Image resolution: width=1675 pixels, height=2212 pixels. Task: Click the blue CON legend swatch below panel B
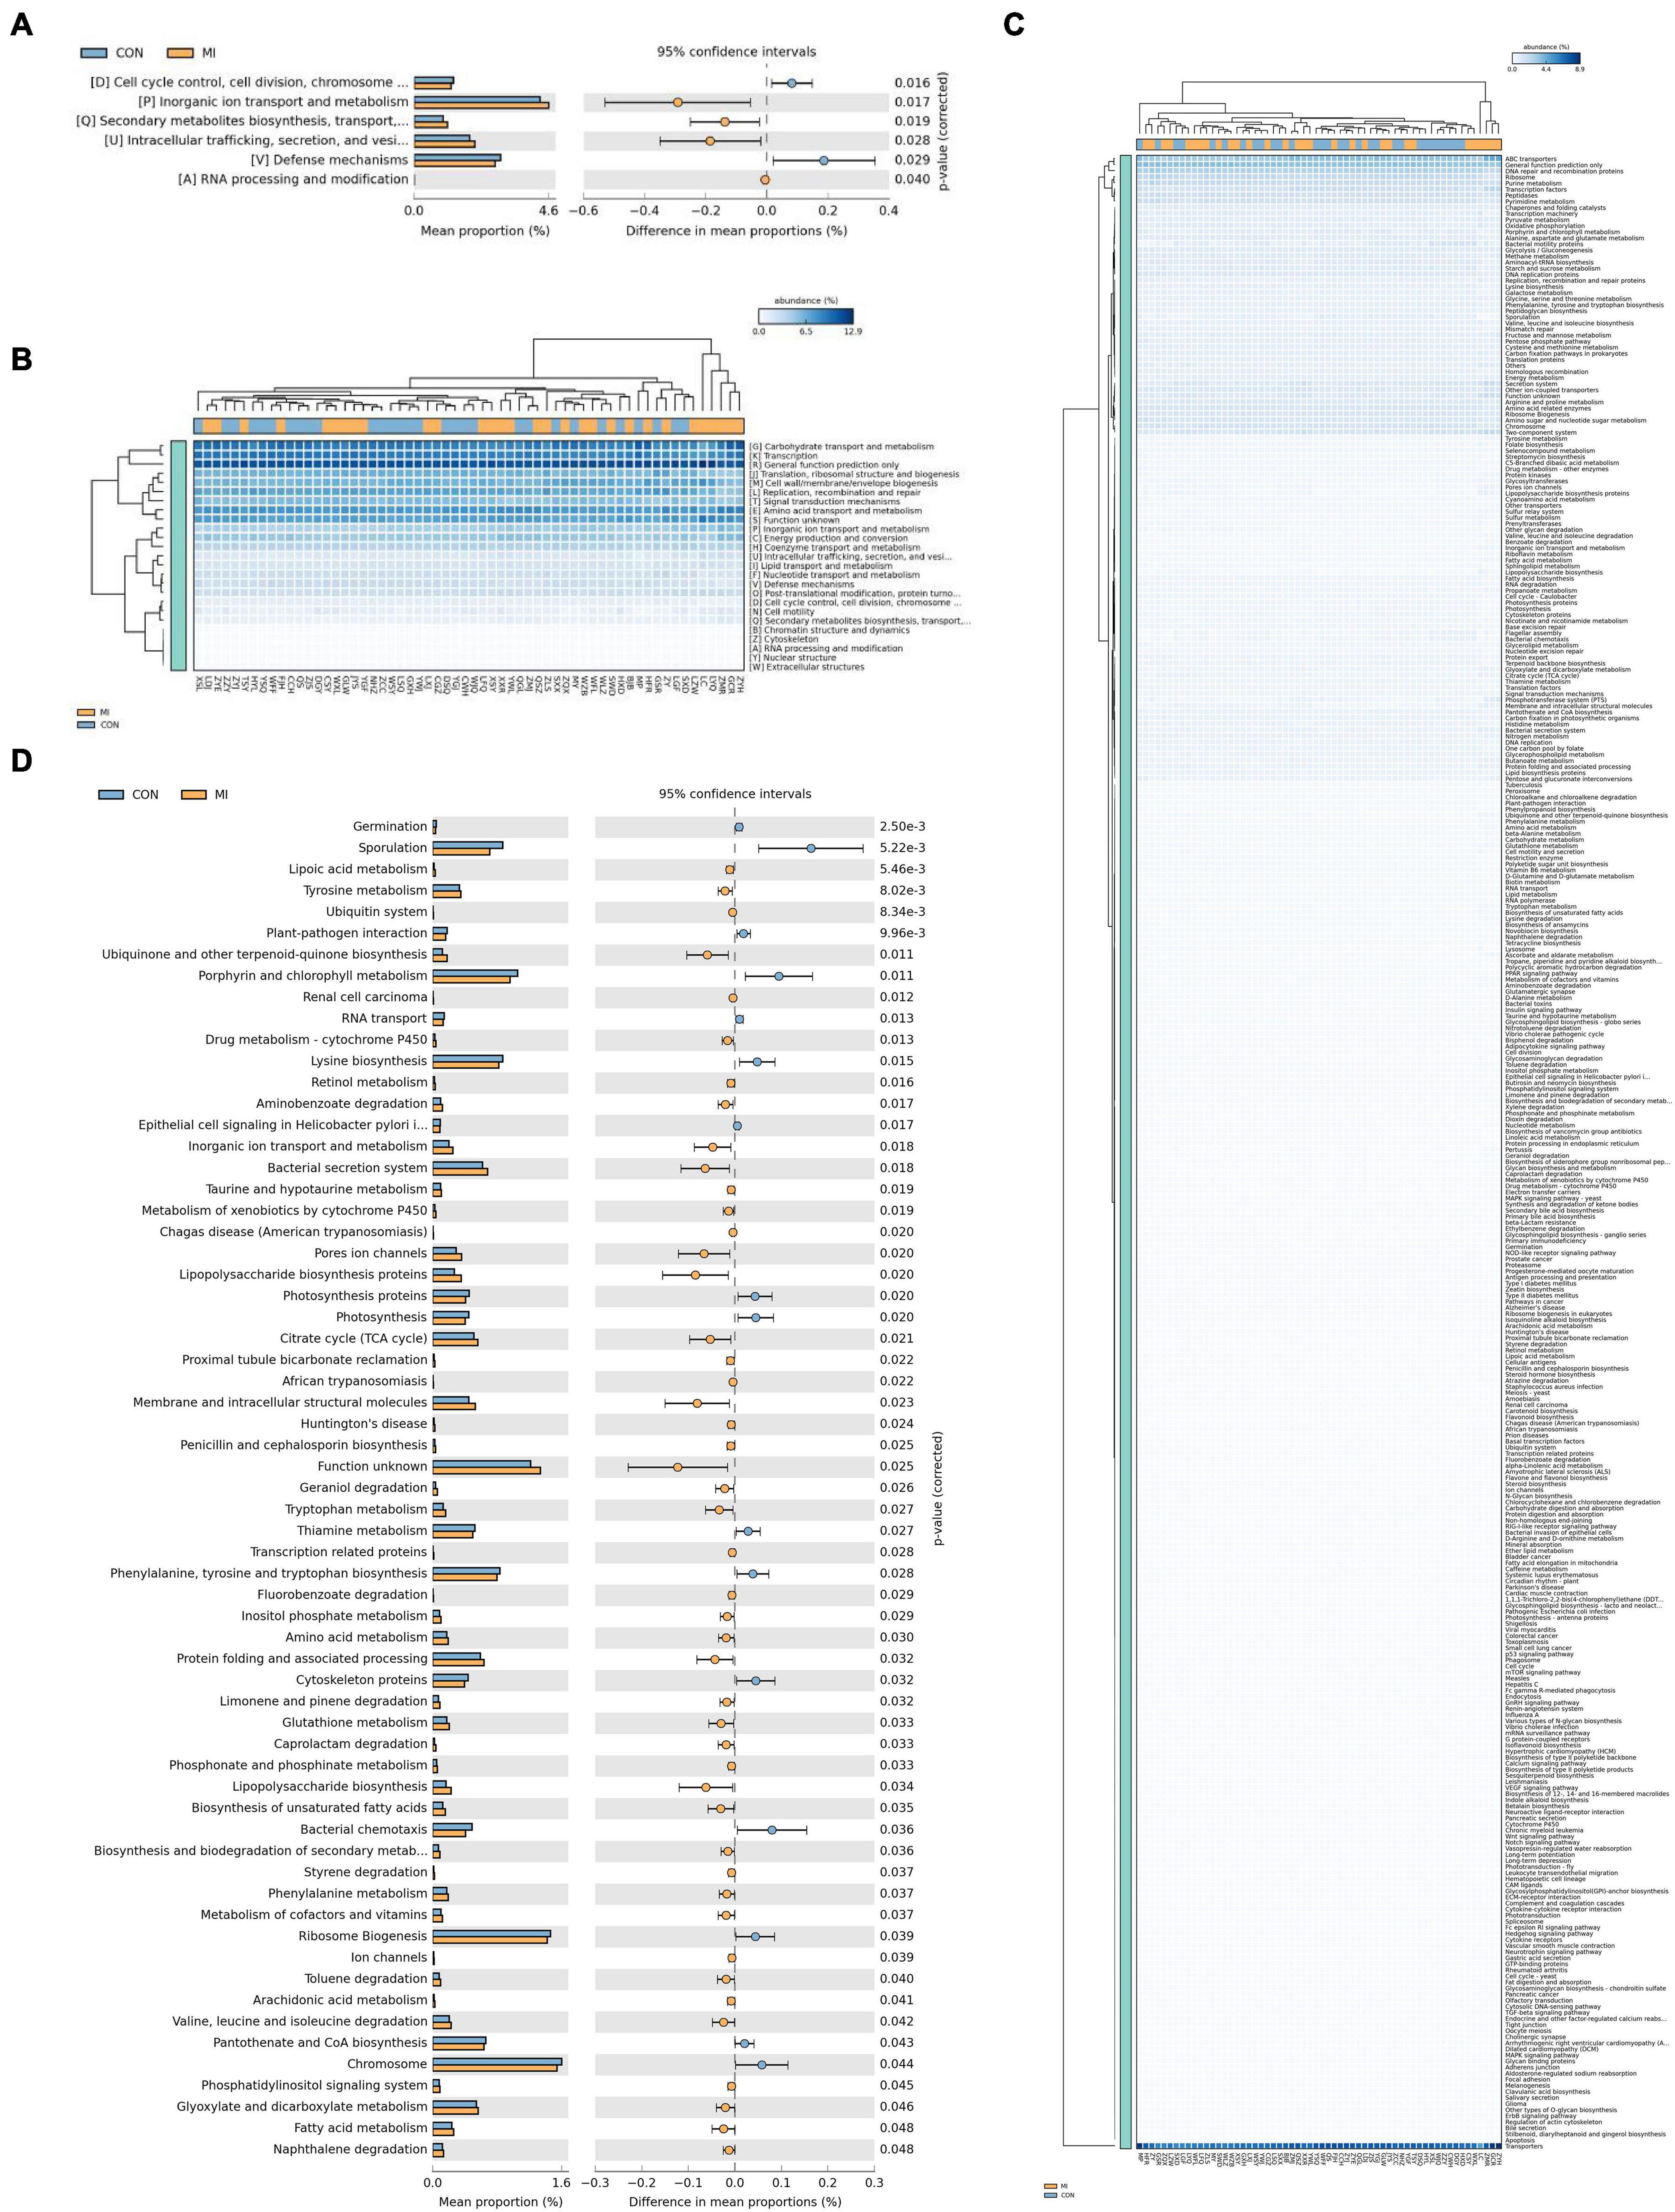86,725
